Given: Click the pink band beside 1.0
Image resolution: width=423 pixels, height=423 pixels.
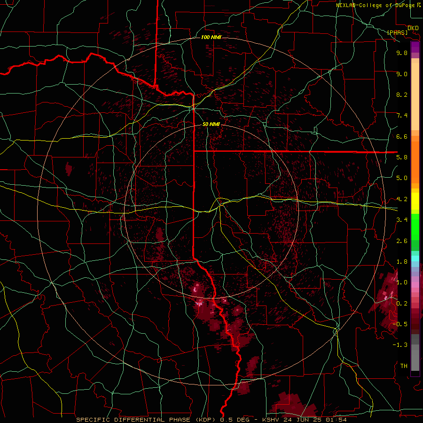Looking at the screenshot, I should 415,285.
